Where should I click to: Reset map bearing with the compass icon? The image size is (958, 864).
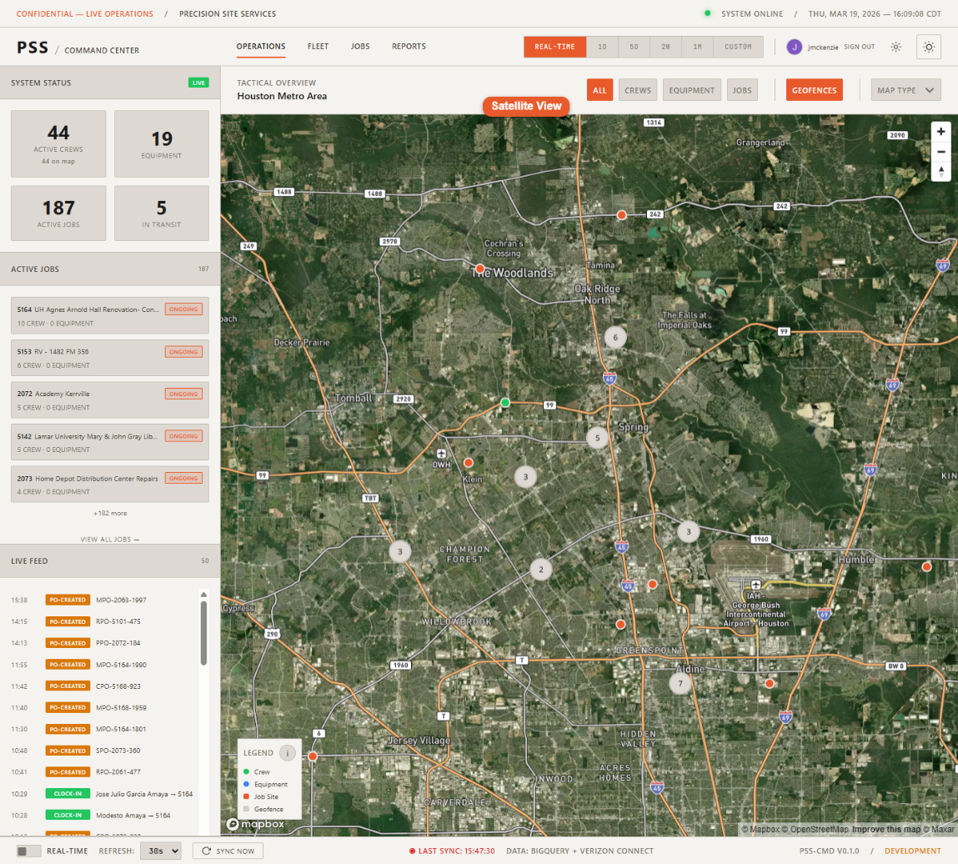tap(940, 171)
